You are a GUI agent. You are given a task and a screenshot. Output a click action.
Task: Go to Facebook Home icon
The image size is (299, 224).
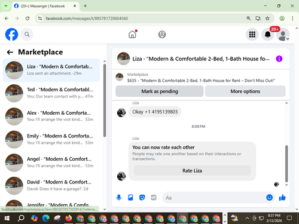pyautogui.click(x=132, y=35)
